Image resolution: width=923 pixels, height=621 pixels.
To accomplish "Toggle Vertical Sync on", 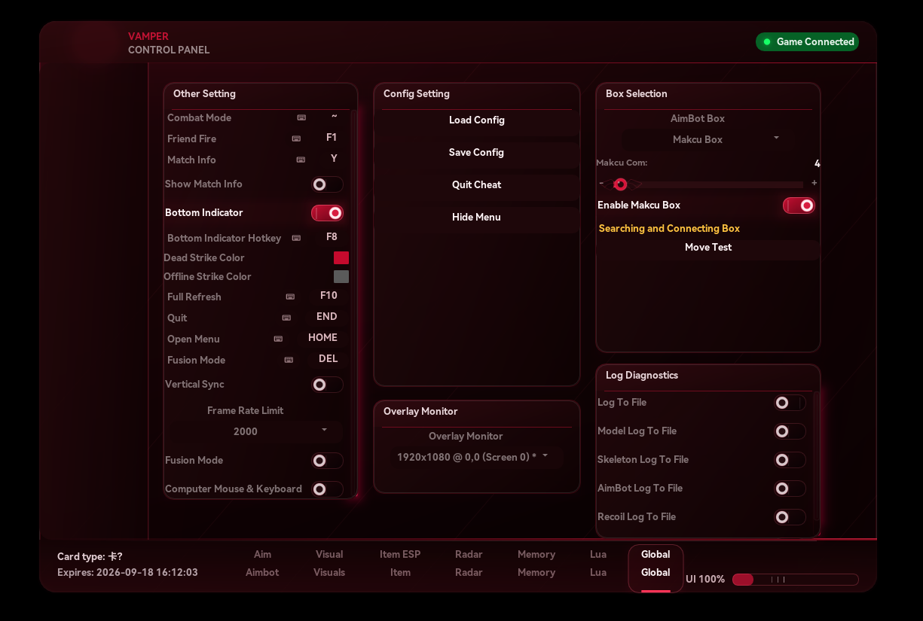I will coord(327,385).
